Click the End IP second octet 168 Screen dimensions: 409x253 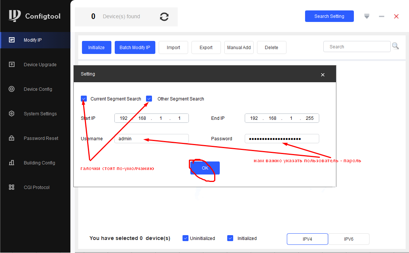(273, 118)
